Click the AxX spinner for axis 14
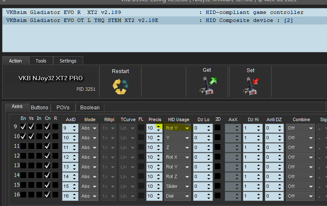The image size is (327, 206). coord(233,176)
